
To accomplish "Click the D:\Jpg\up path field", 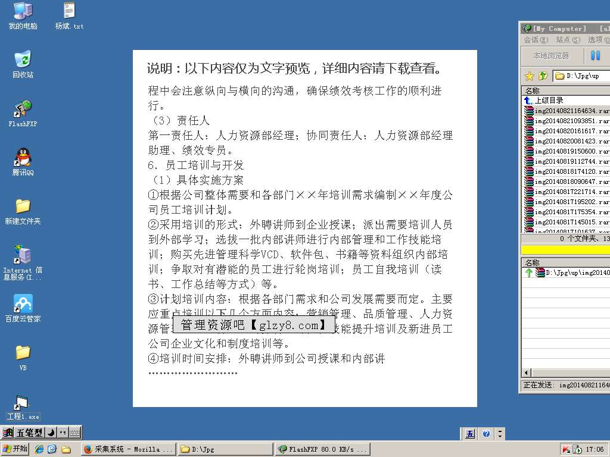I will point(581,76).
